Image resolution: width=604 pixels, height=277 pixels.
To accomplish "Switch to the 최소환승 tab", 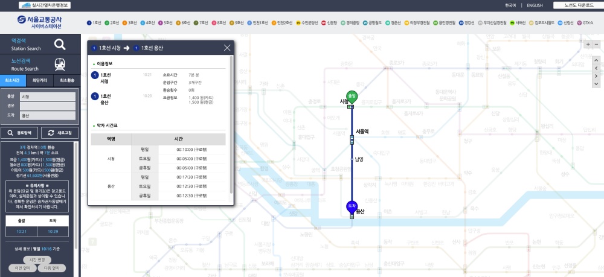I will click(x=67, y=81).
